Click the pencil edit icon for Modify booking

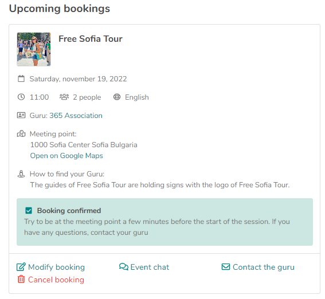tap(21, 267)
